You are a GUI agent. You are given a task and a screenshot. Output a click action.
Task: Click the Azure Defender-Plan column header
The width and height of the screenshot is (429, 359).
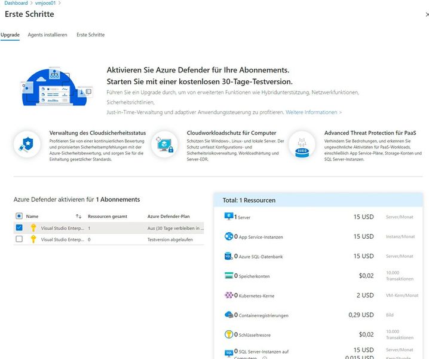click(x=168, y=216)
